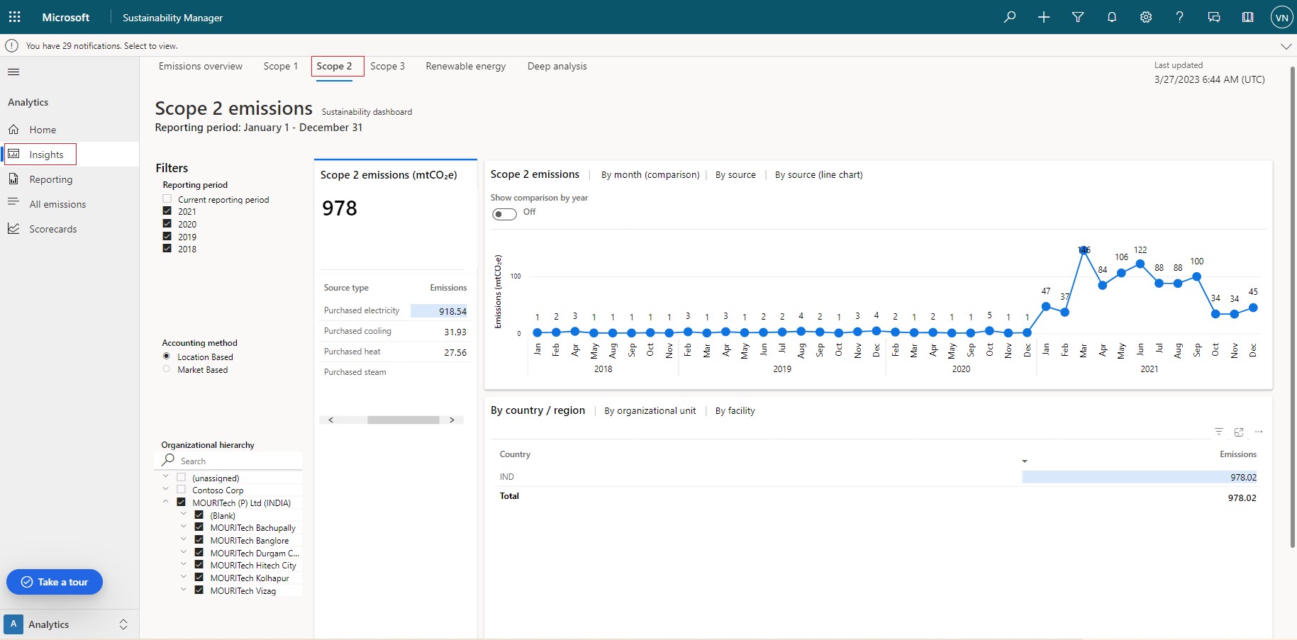Collapse the MOURITech (P) Ltd (INDIA) node

click(166, 502)
